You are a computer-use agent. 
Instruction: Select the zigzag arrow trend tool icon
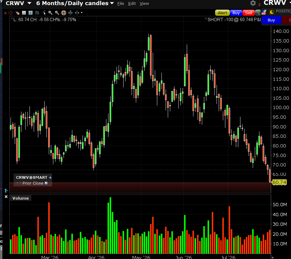click(x=17, y=13)
